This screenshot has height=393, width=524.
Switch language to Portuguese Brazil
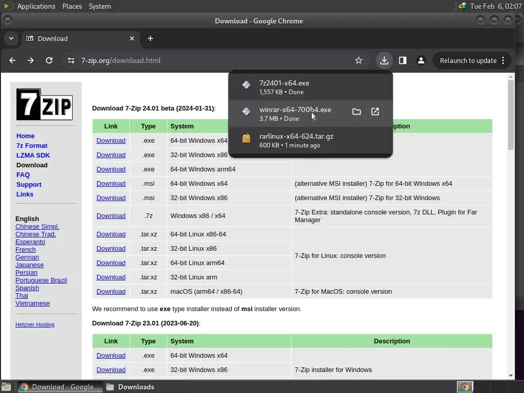(x=41, y=280)
